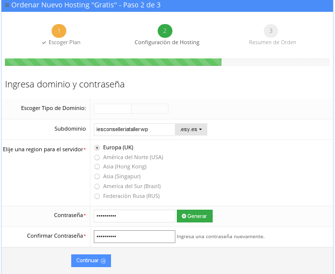This screenshot has height=274, width=335.
Task: Click step 3 gray circle
Action: pyautogui.click(x=271, y=31)
